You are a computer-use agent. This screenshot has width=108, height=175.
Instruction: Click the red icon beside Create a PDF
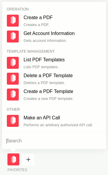click(x=13, y=21)
